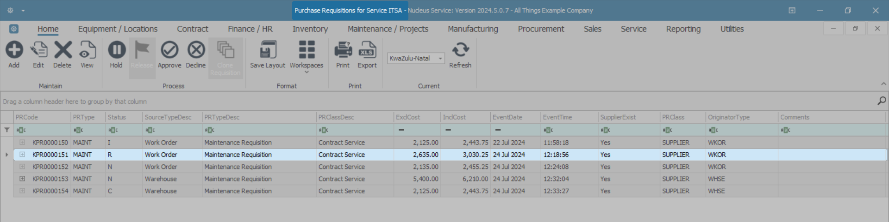
Task: Approve the selected requisition
Action: coord(169,50)
